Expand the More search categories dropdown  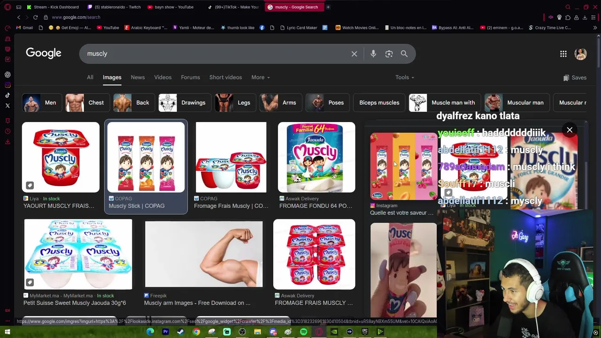click(x=261, y=77)
